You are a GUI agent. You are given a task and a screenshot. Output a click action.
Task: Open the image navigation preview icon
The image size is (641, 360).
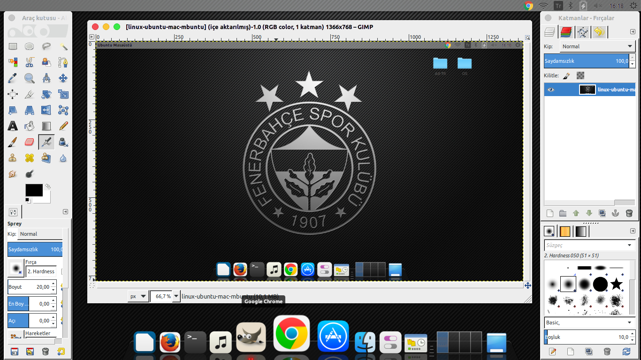[x=528, y=285]
